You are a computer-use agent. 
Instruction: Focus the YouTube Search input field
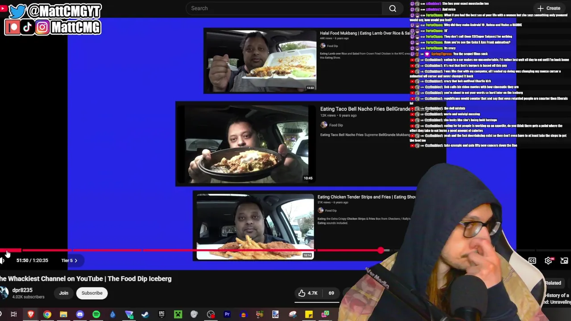tap(284, 8)
